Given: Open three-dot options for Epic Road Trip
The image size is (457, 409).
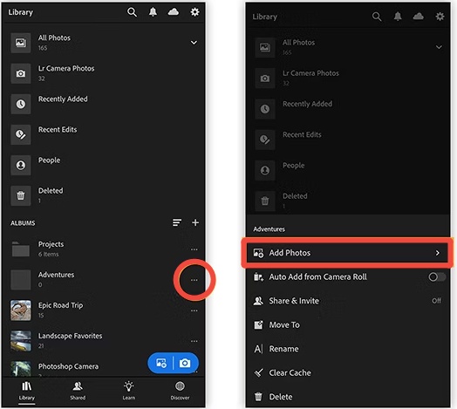Looking at the screenshot, I should tap(194, 310).
